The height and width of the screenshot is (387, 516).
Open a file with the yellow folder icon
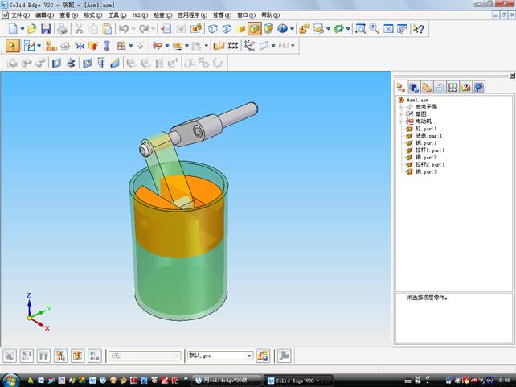click(x=32, y=29)
